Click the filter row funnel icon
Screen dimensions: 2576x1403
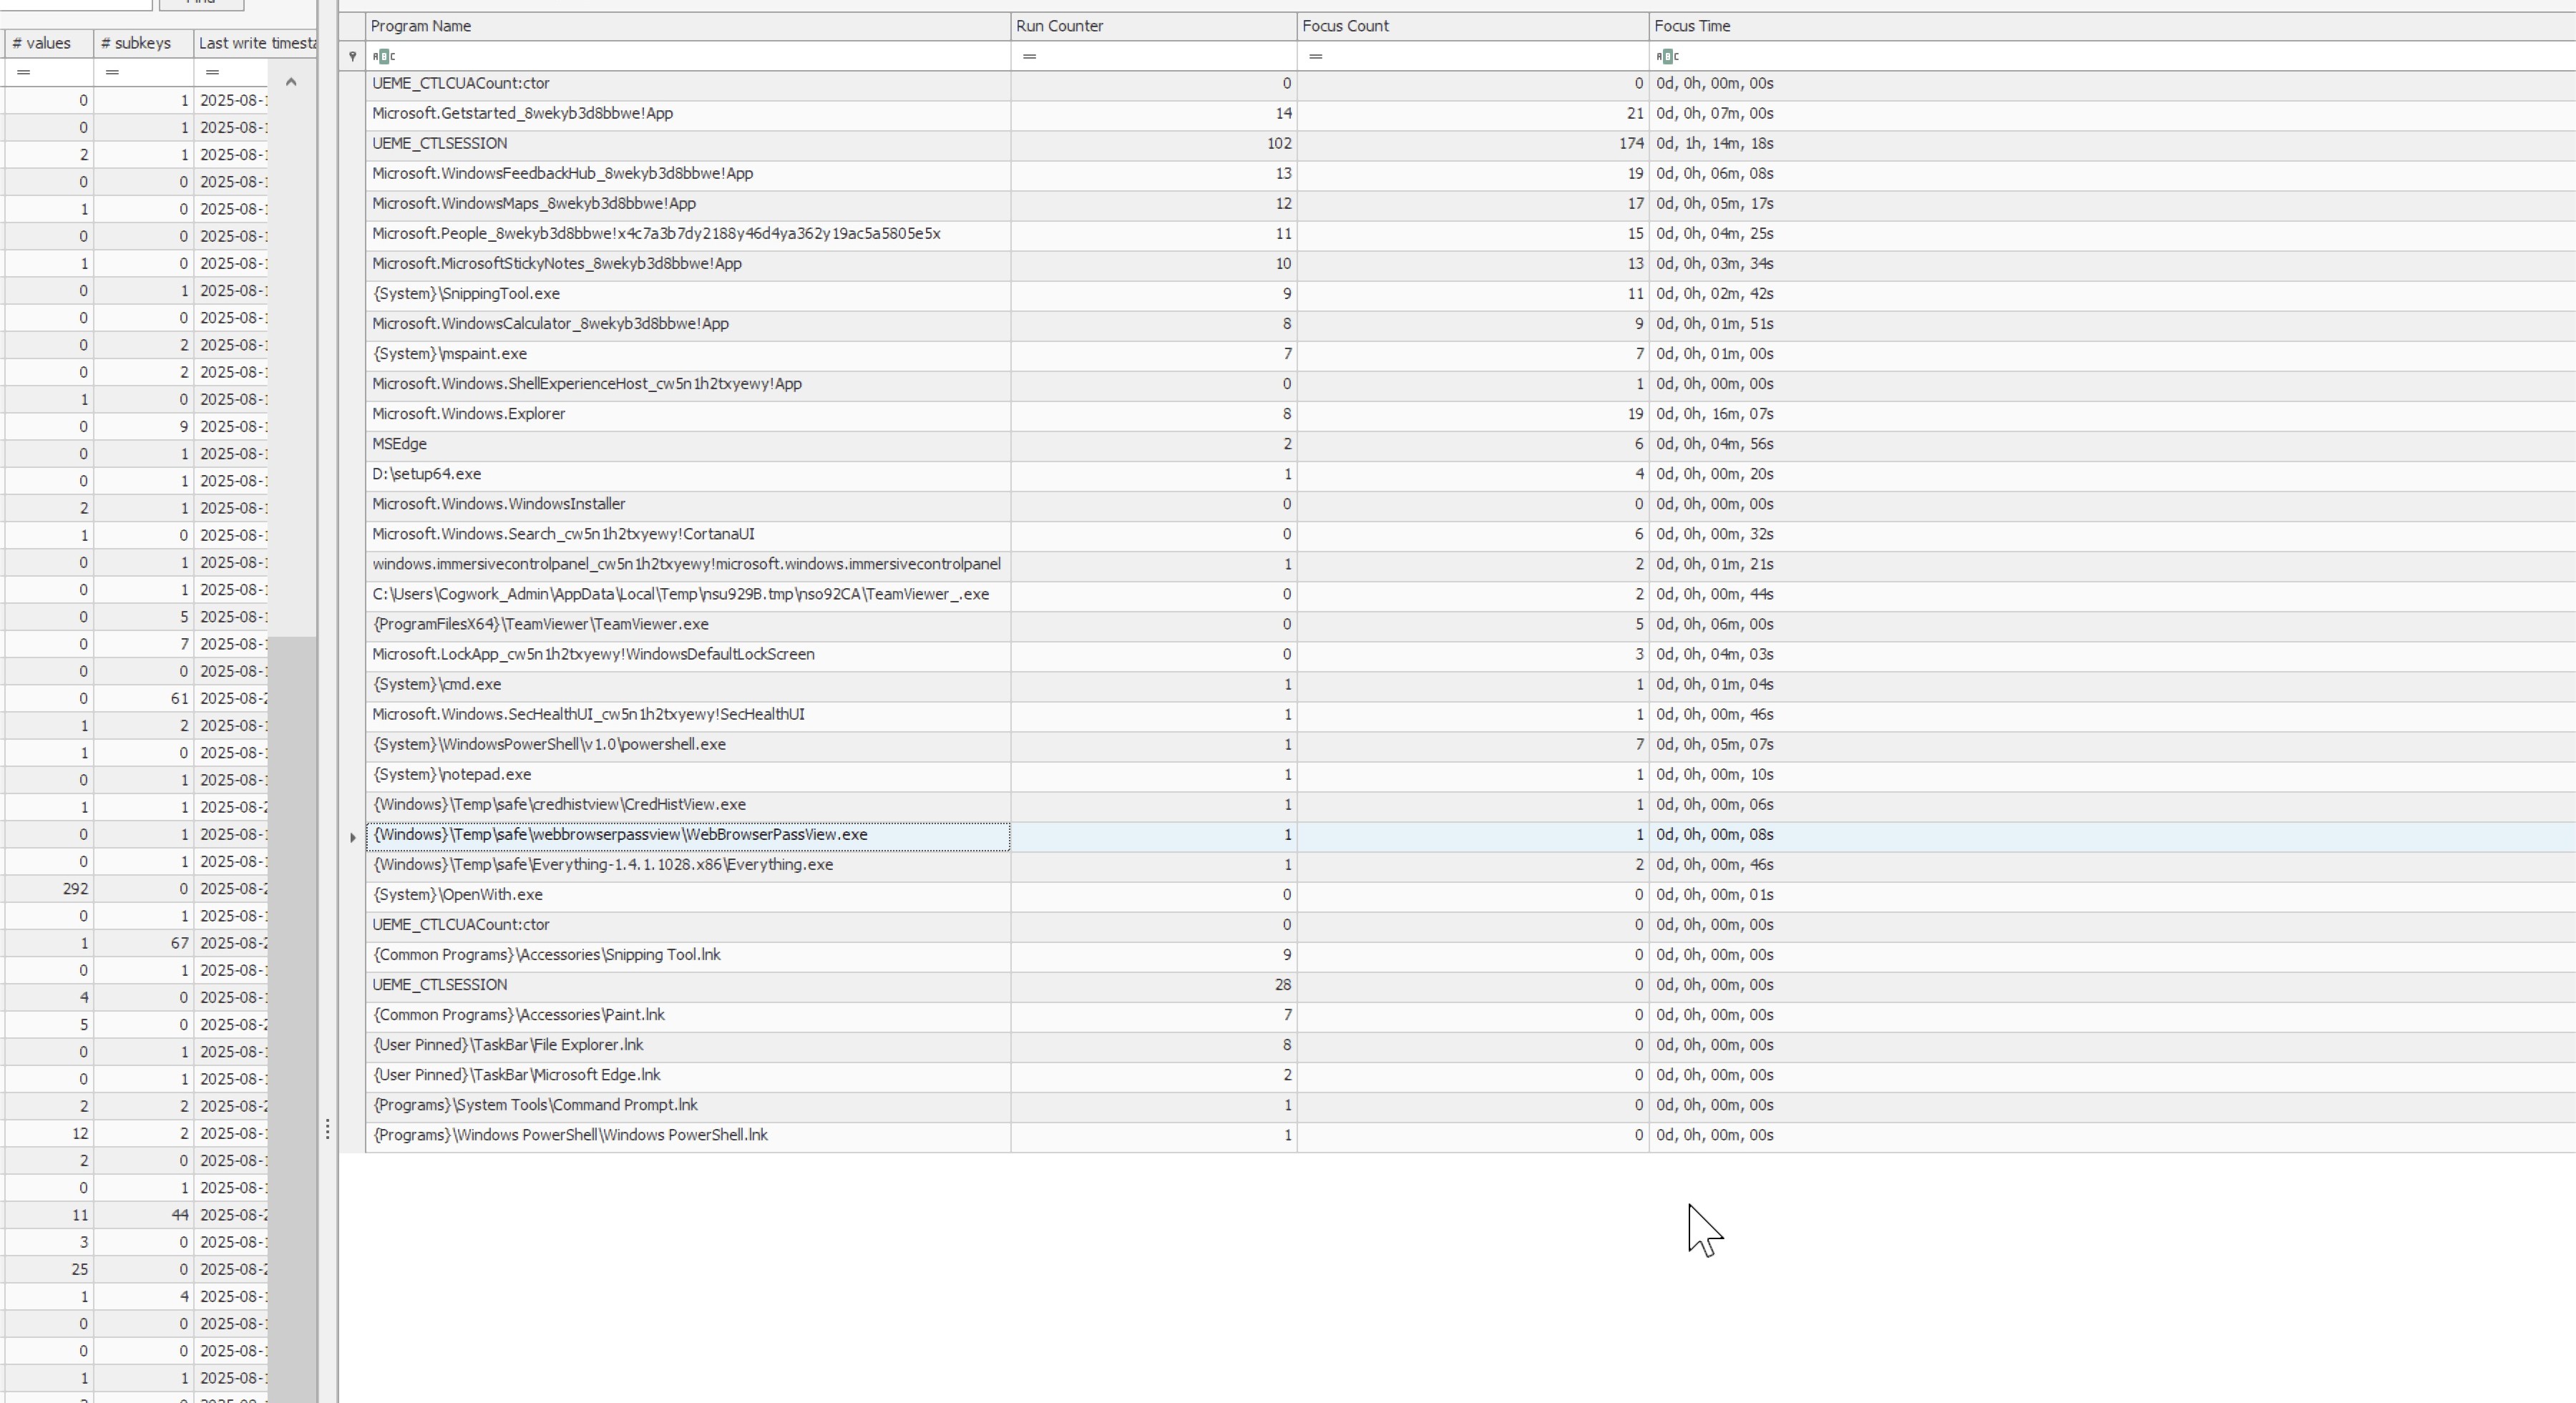point(352,56)
